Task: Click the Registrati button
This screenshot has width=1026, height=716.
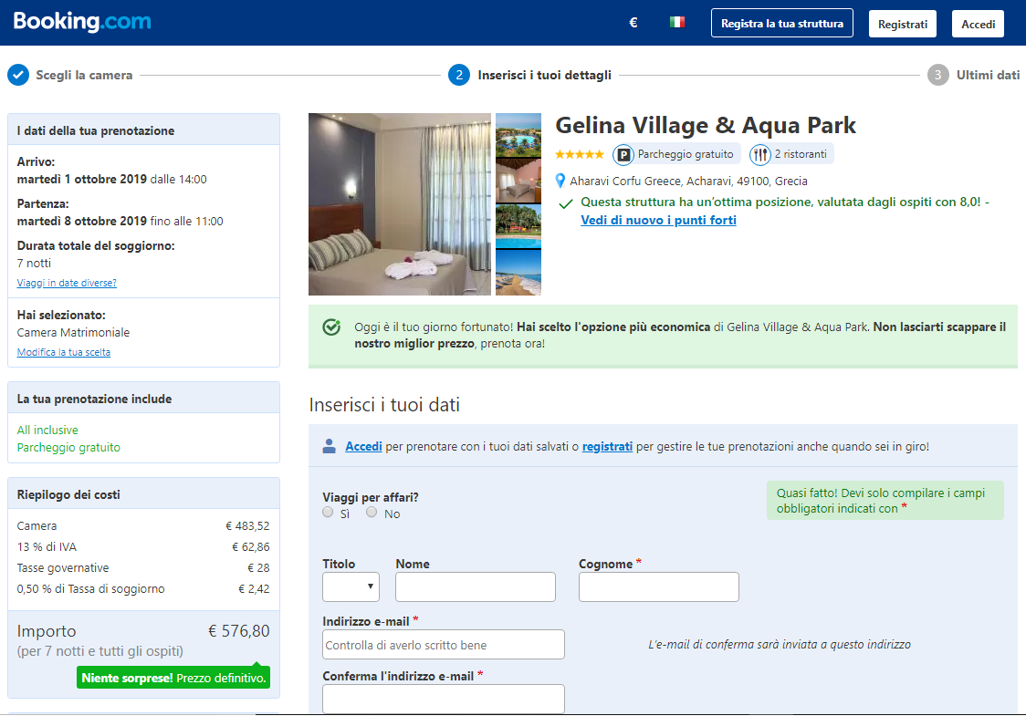Action: 903,25
